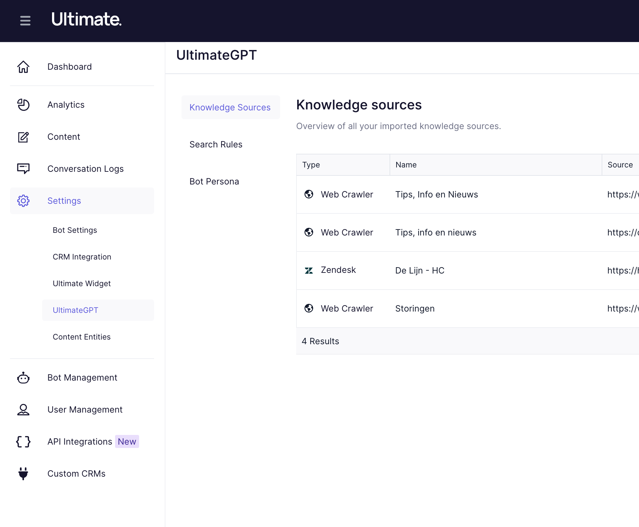
Task: Open Custom CRMs plug icon
Action: 23,474
